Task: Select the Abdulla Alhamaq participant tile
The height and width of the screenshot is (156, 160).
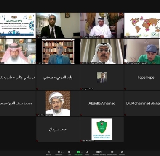Action: point(102,103)
